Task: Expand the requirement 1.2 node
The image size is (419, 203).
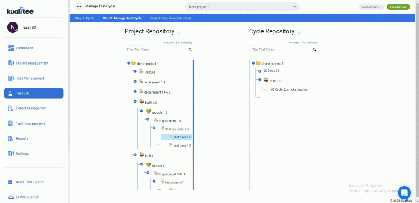Action: click(135, 81)
